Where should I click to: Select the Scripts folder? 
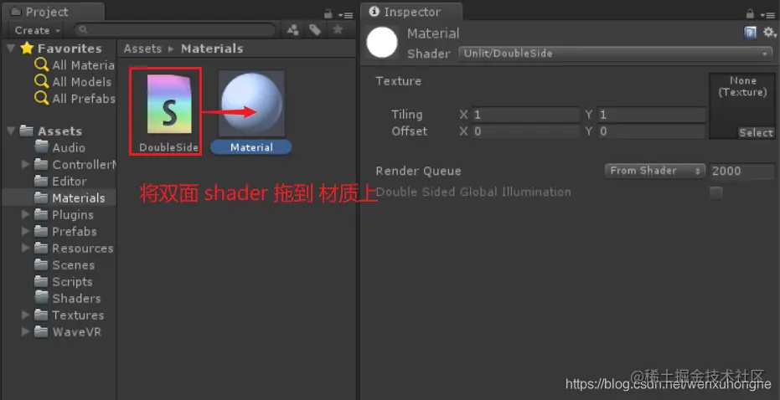[63, 282]
